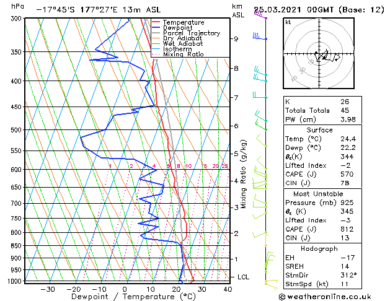This screenshot has width=390, height=301.
Task: Click the wind barb at 7 km
Action: [x=260, y=95]
